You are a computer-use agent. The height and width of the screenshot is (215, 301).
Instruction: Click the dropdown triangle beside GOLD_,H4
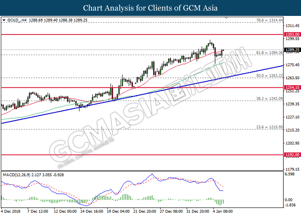[4, 20]
